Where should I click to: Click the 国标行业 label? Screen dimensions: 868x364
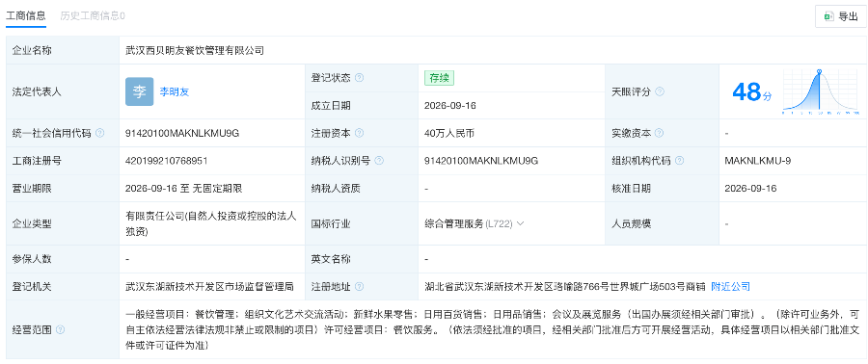(331, 223)
